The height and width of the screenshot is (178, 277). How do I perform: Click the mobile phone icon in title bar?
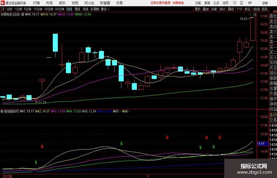point(242,3)
